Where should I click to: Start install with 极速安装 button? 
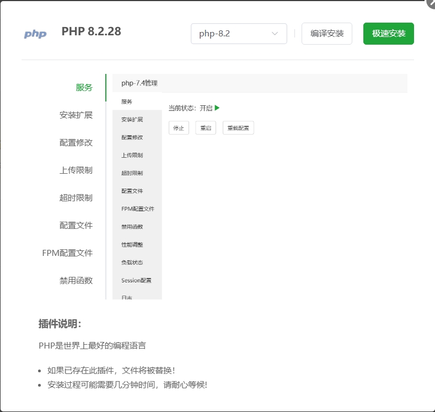coord(388,34)
